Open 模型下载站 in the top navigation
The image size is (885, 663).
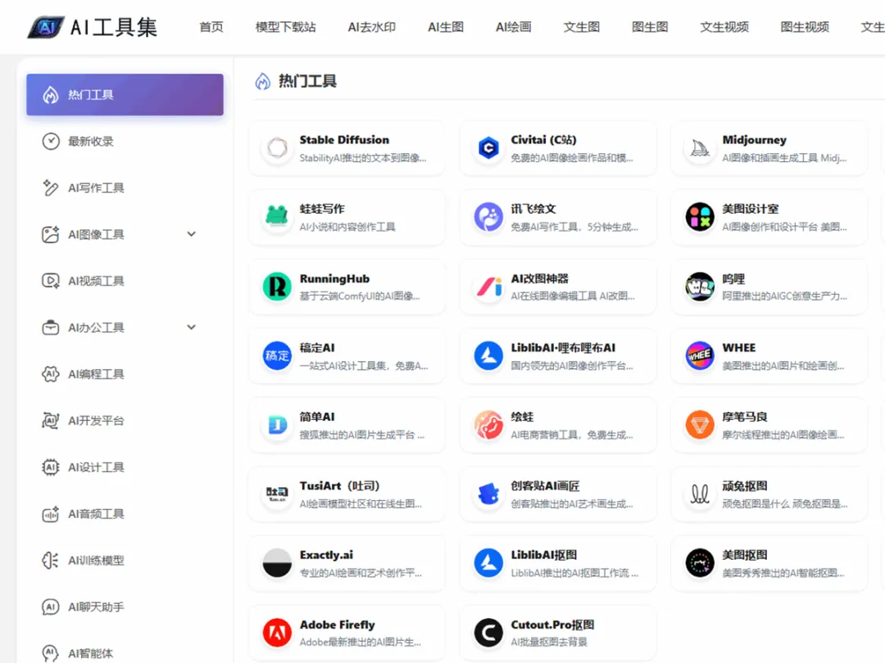click(286, 26)
